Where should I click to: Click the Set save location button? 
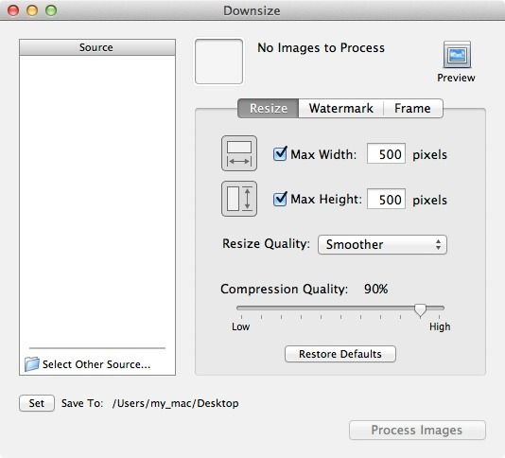click(x=37, y=403)
